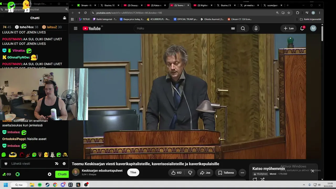Screen dimensions: 336x189
Task: Go to the YouTube home logo
Action: click(92, 28)
